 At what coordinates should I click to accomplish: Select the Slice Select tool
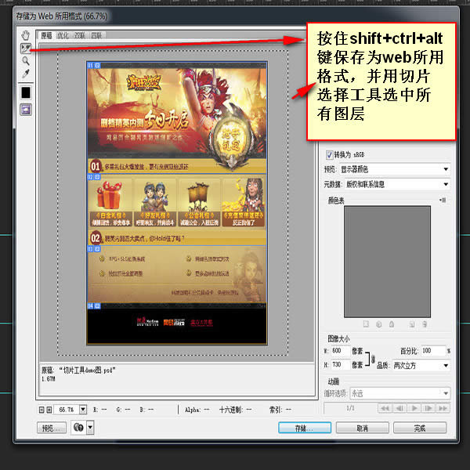(26, 48)
